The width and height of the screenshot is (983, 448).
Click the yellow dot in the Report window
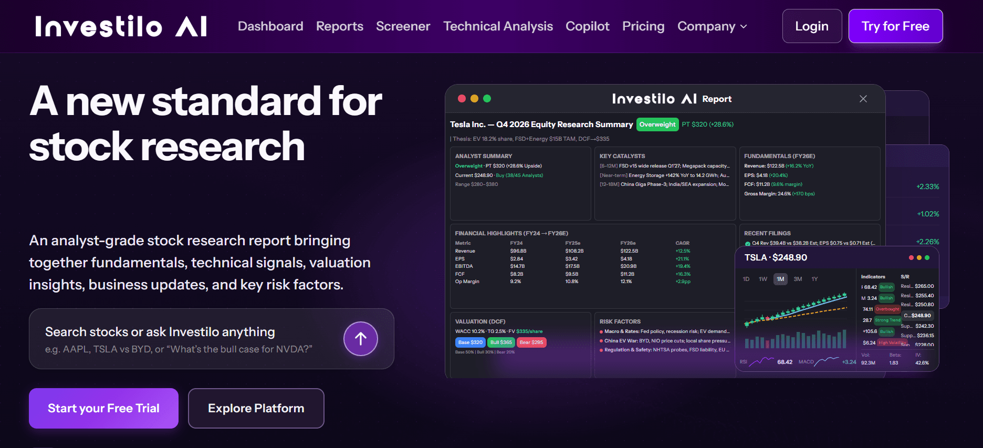click(475, 98)
